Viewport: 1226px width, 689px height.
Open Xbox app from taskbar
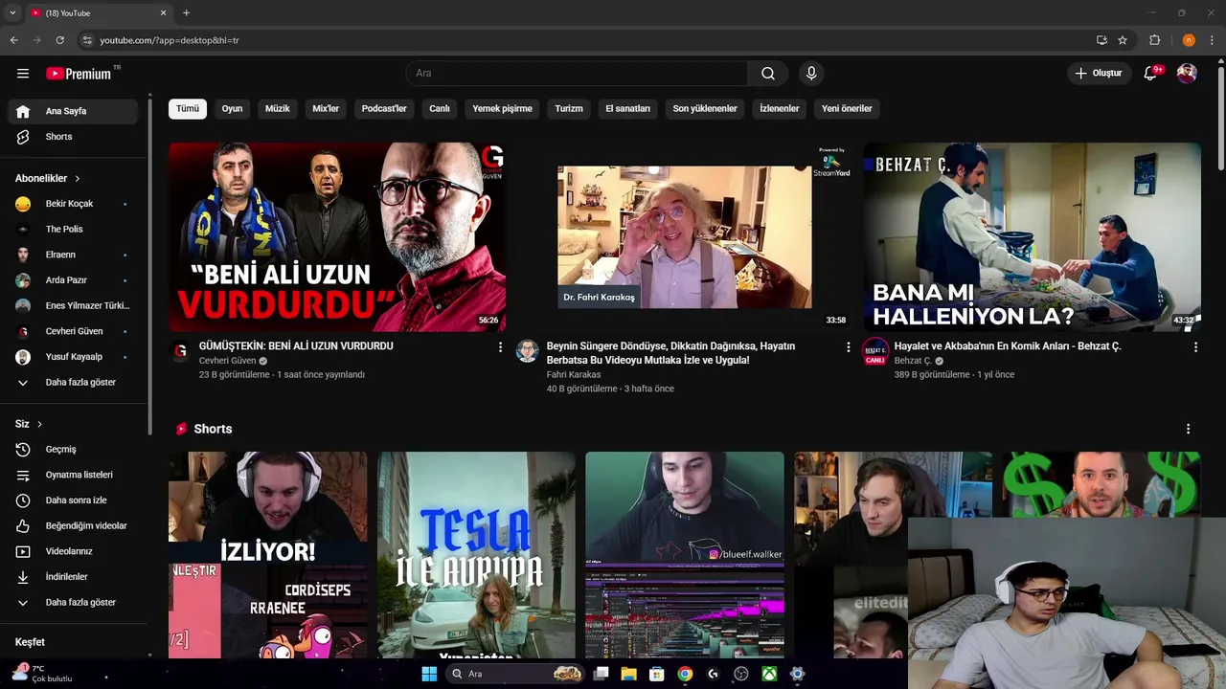(768, 674)
